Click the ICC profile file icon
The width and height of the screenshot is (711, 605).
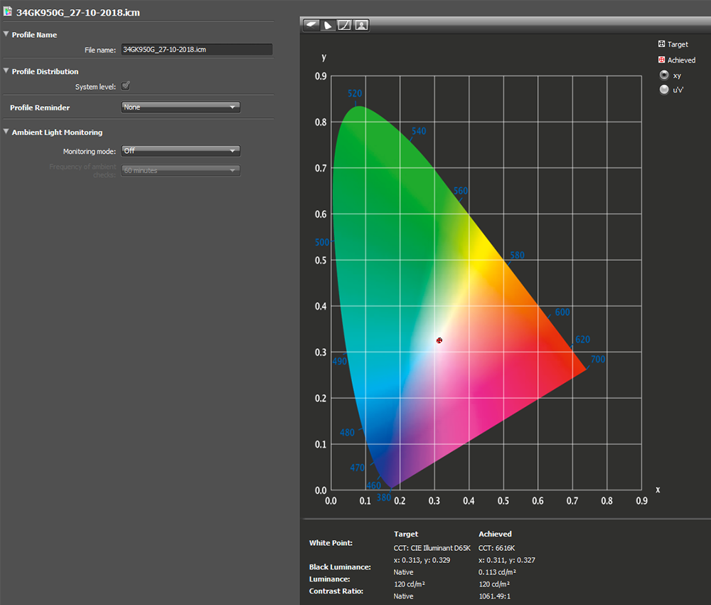[8, 12]
